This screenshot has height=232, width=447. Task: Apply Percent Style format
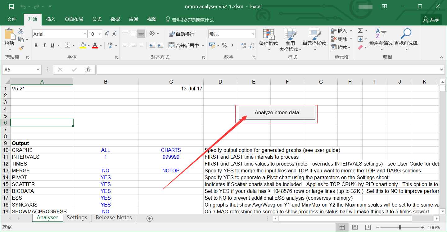pyautogui.click(x=224, y=45)
